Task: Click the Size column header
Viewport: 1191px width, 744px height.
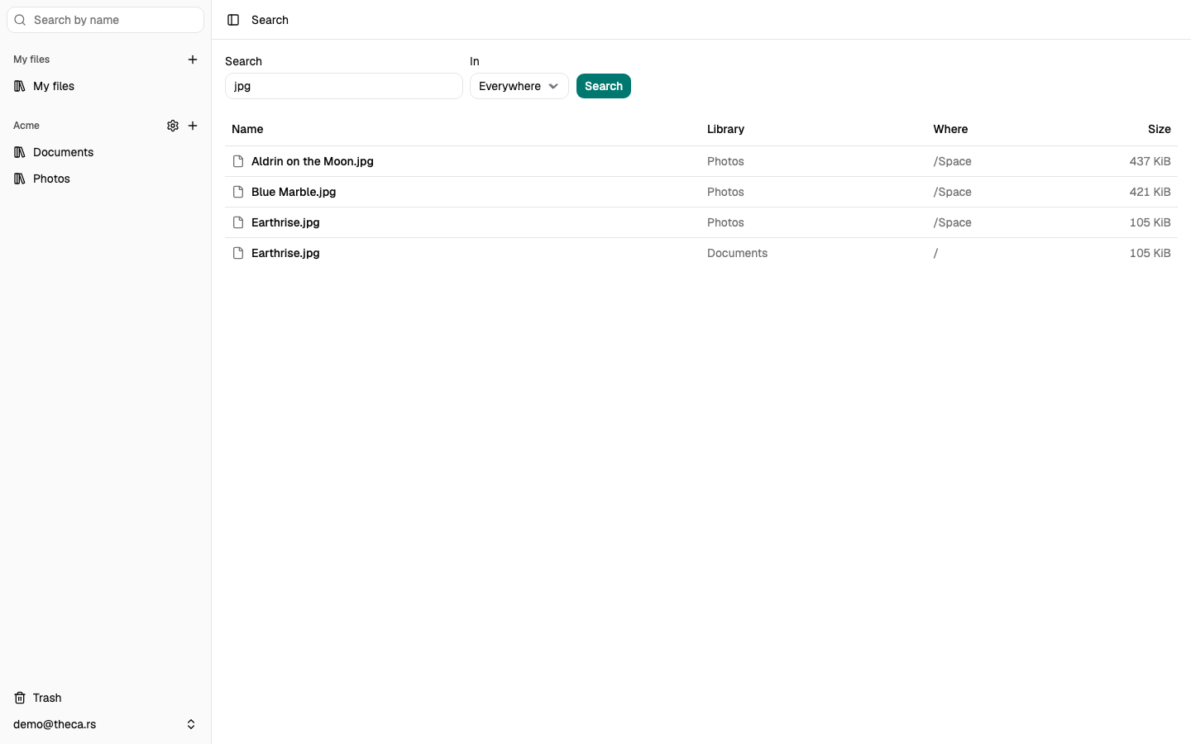Action: [1159, 129]
